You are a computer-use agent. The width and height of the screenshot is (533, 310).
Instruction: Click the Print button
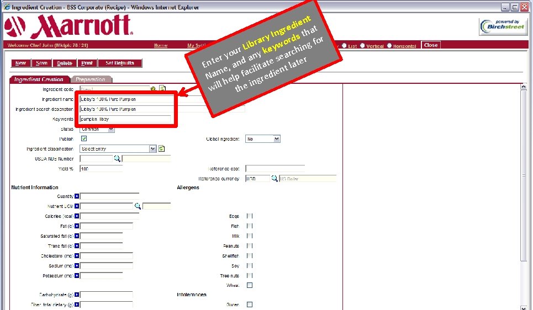(87, 63)
